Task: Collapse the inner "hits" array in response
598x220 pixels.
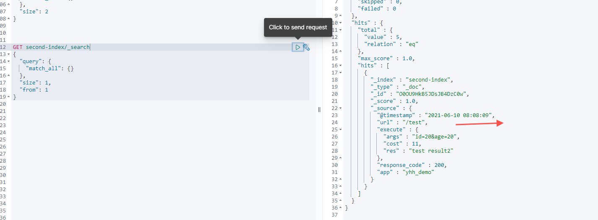Action: tap(341, 66)
